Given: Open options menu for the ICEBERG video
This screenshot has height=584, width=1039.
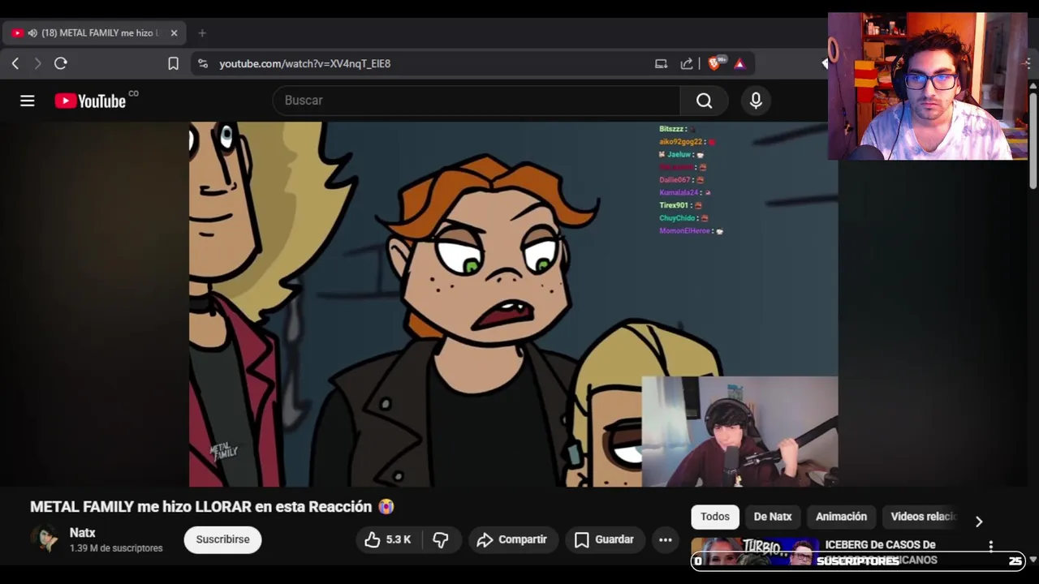Looking at the screenshot, I should coord(991,547).
